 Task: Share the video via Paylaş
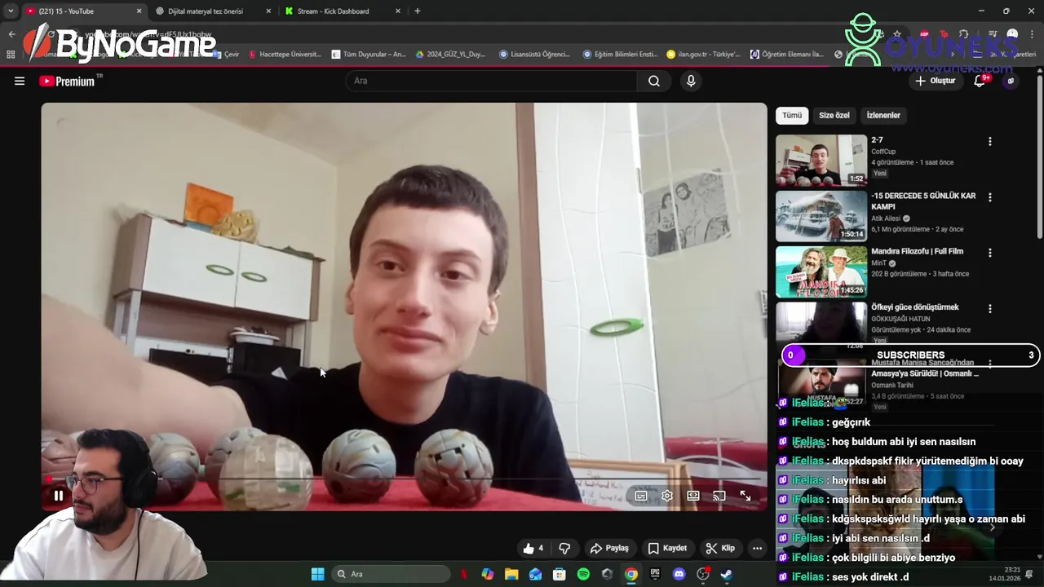pyautogui.click(x=609, y=548)
